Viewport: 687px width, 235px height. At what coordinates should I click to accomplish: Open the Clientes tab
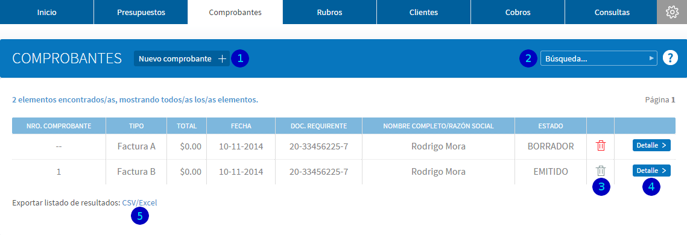tap(423, 12)
